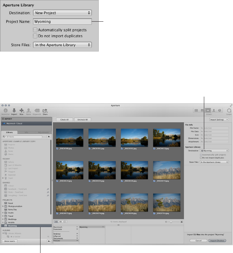Expand the Studio folder
This screenshot has width=233, height=253.
point(3,212)
